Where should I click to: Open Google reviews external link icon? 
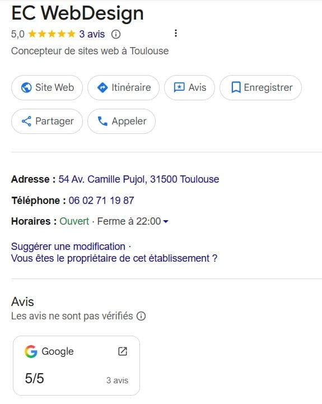click(123, 351)
